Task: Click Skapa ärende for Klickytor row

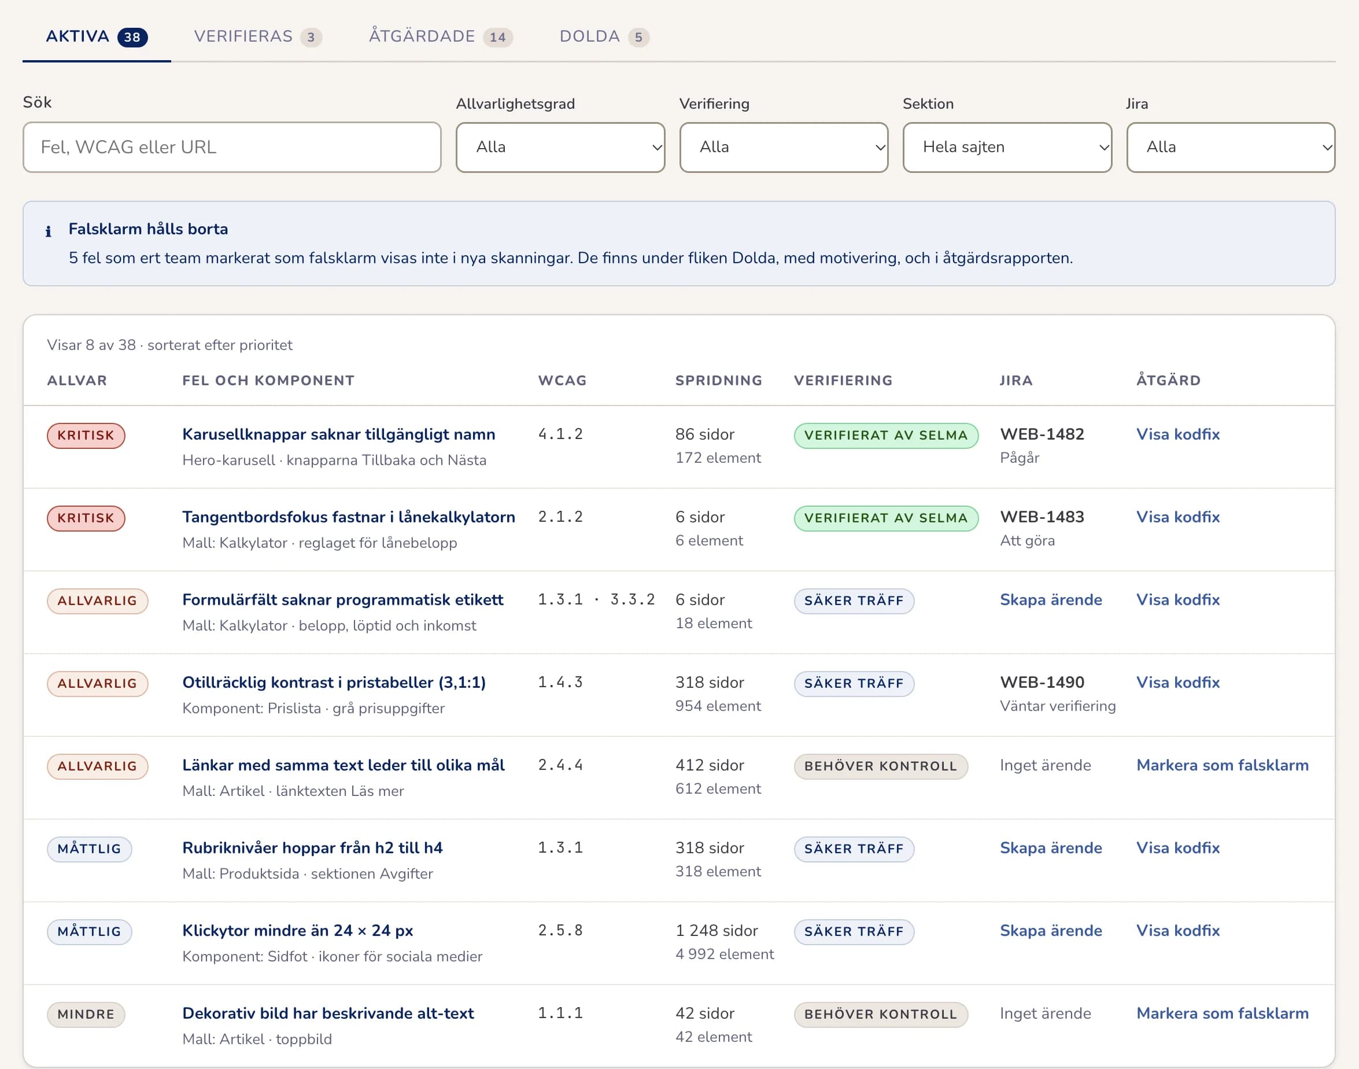Action: 1051,931
